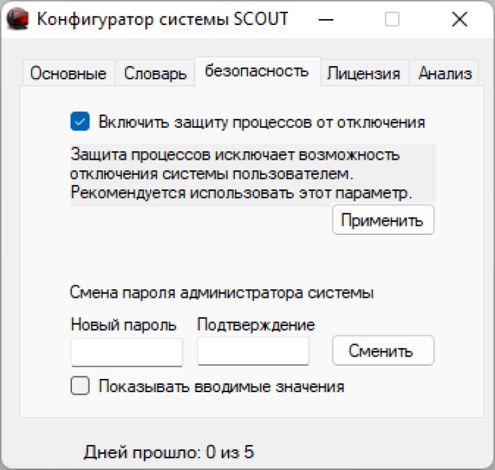Image resolution: width=495 pixels, height=470 pixels.
Task: Open the Словарь tab
Action: [x=155, y=73]
